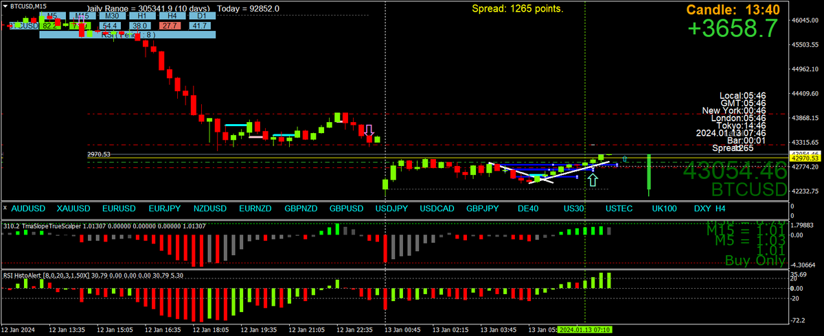Click the GMT:05:46 clock

click(744, 103)
